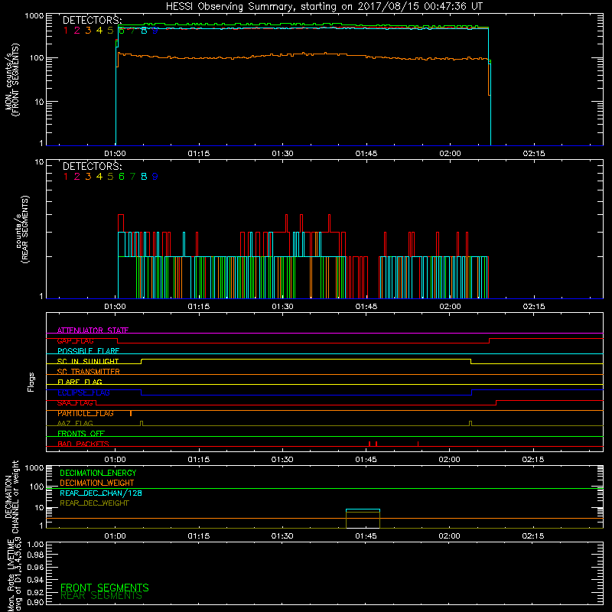This screenshot has height=612, width=612.
Task: Click the DECIMATION CHANNEL or weight axis label
Action: tap(11, 496)
